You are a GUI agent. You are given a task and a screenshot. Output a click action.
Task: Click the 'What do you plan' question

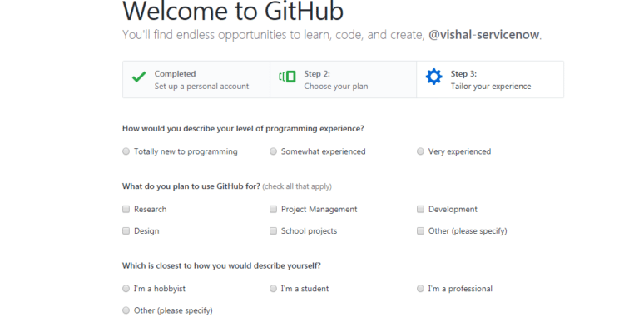point(191,186)
